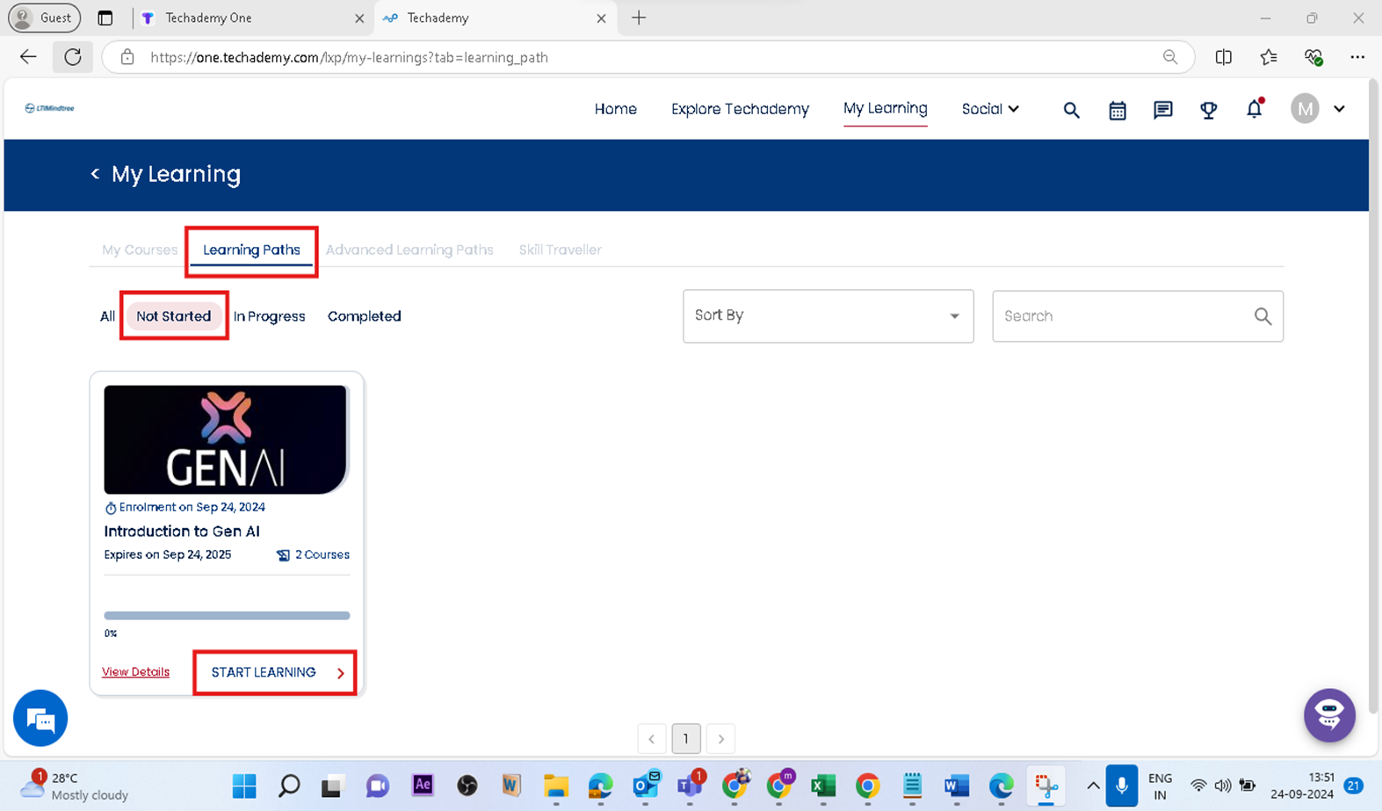Screen dimensions: 1382x811
Task: Click the browser Back arrow
Action: click(x=28, y=57)
